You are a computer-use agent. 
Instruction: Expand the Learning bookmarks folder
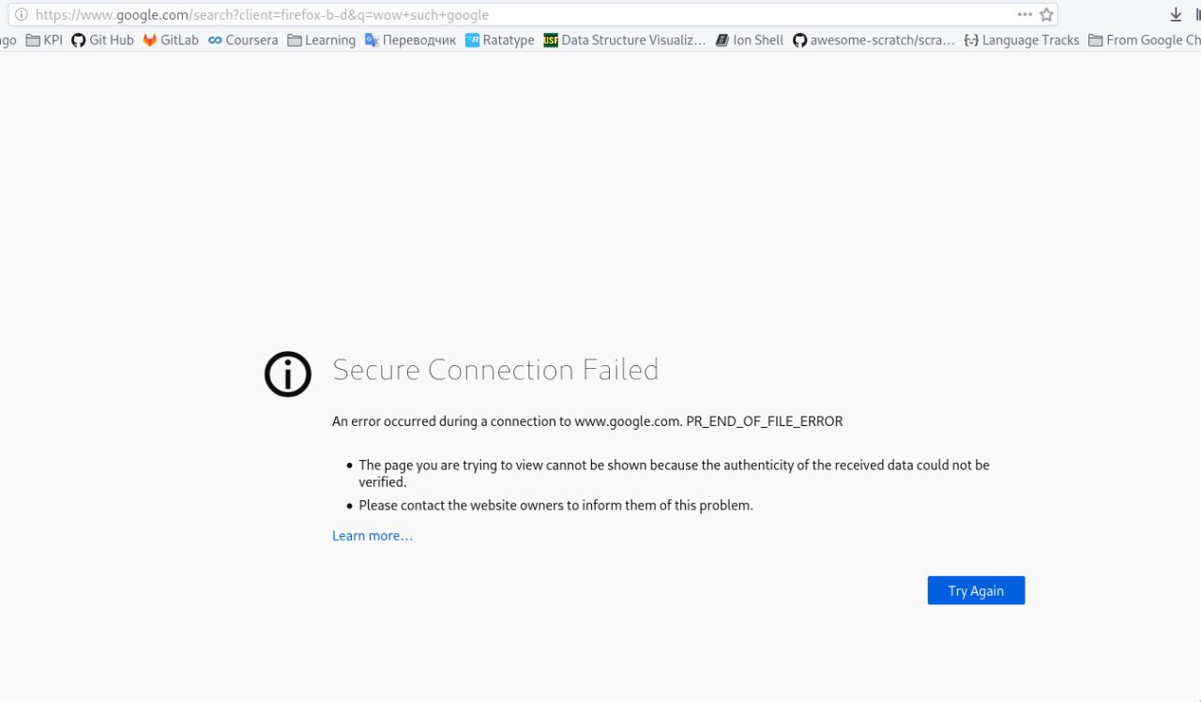[x=321, y=40]
